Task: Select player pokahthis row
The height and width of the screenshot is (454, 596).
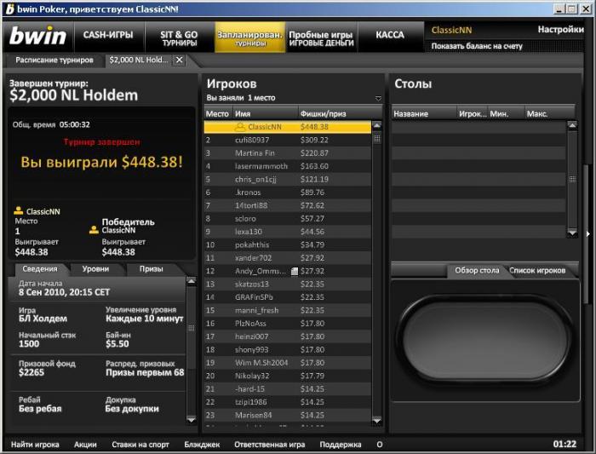Action: tap(288, 244)
